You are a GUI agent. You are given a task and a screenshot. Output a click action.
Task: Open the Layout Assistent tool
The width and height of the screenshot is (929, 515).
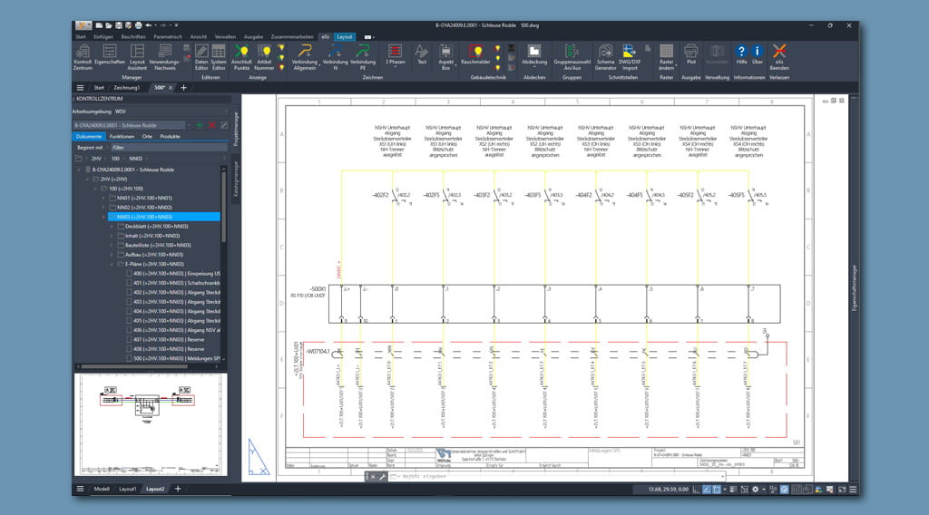137,56
